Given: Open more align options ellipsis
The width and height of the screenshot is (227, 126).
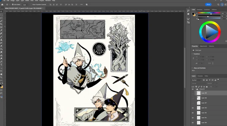Looking at the screenshot, I should 81,4.
